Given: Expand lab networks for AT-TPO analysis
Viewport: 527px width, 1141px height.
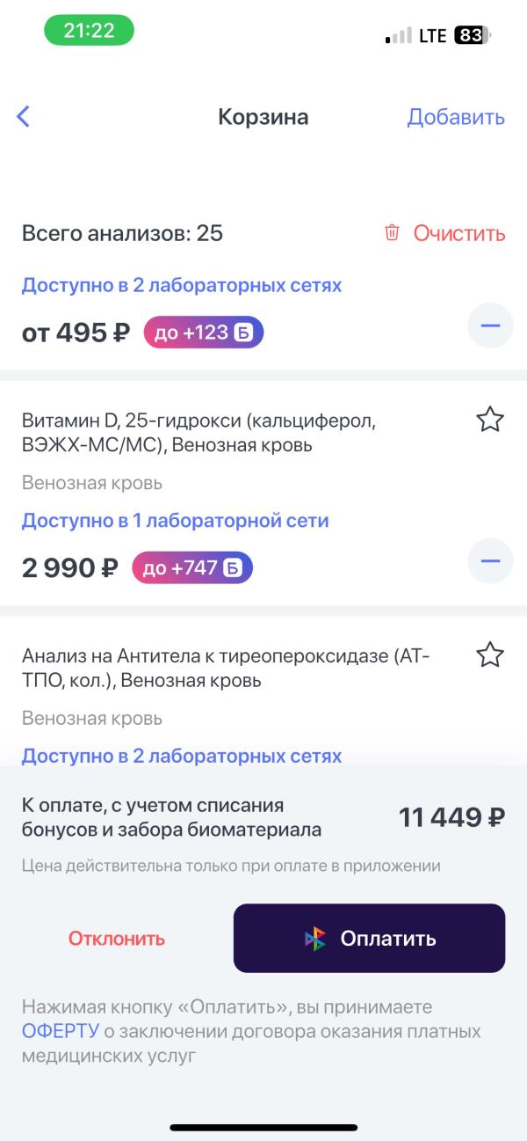Looking at the screenshot, I should tap(181, 756).
